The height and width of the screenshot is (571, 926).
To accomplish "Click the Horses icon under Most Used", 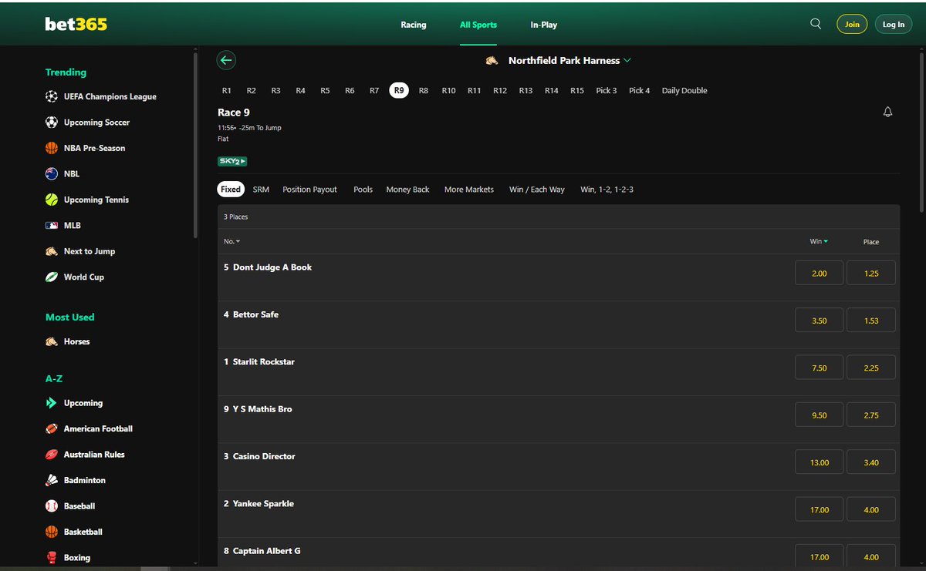I will point(52,341).
